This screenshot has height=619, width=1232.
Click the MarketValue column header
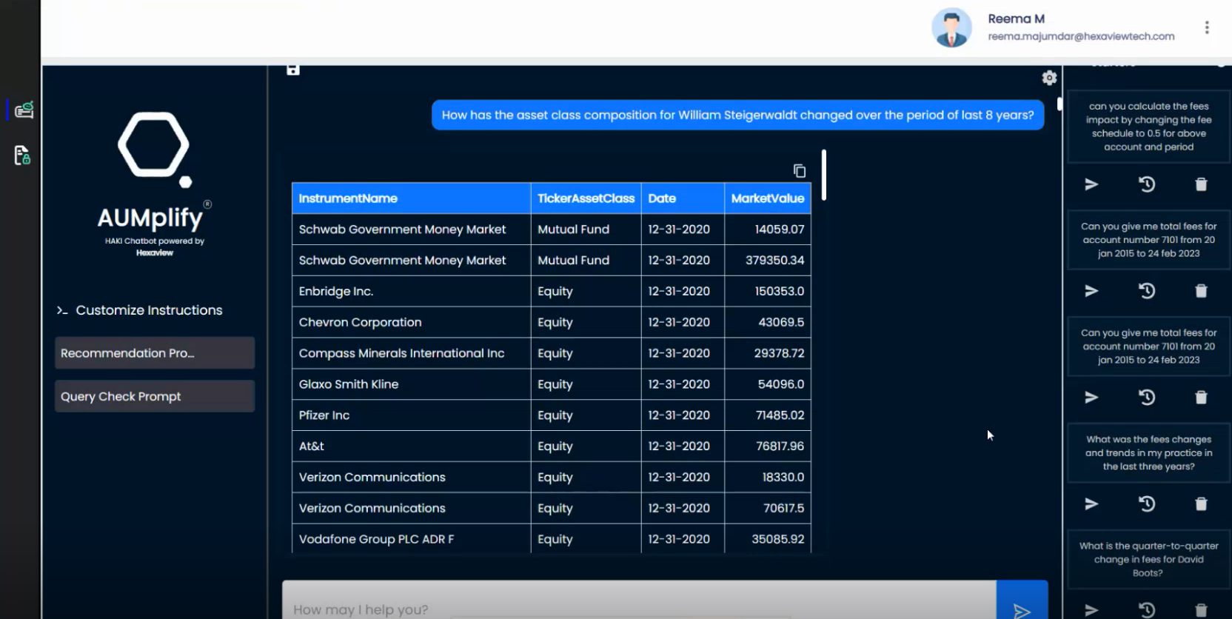[767, 198]
